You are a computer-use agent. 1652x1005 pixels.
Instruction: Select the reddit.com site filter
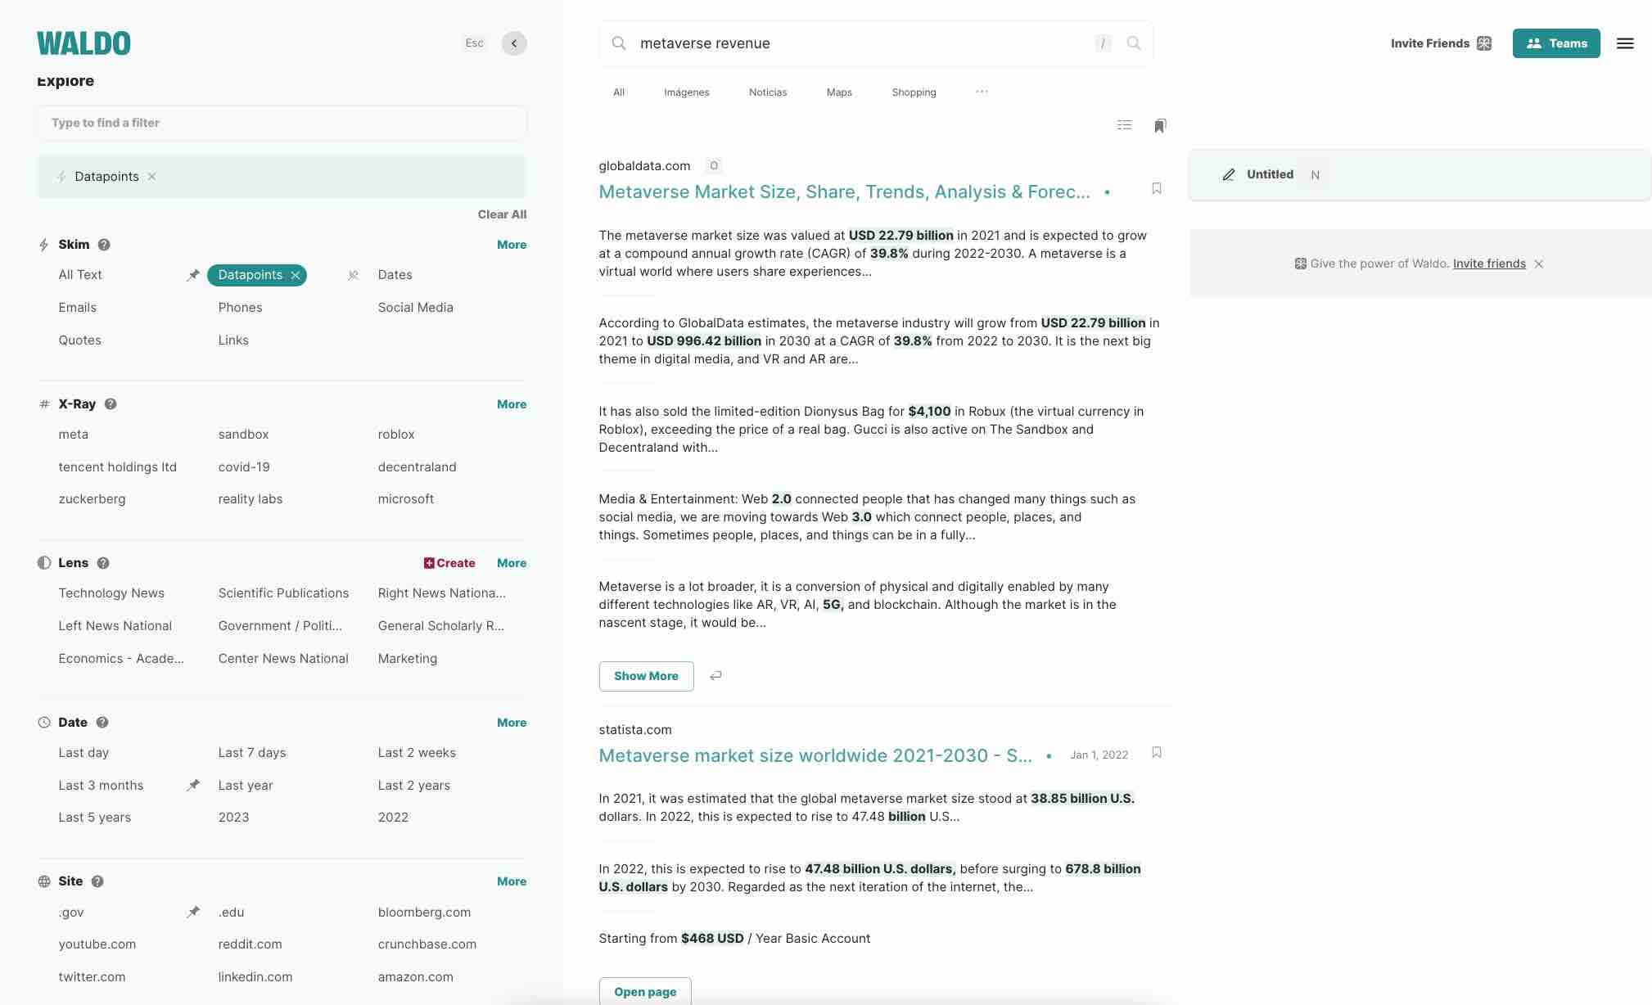(250, 944)
